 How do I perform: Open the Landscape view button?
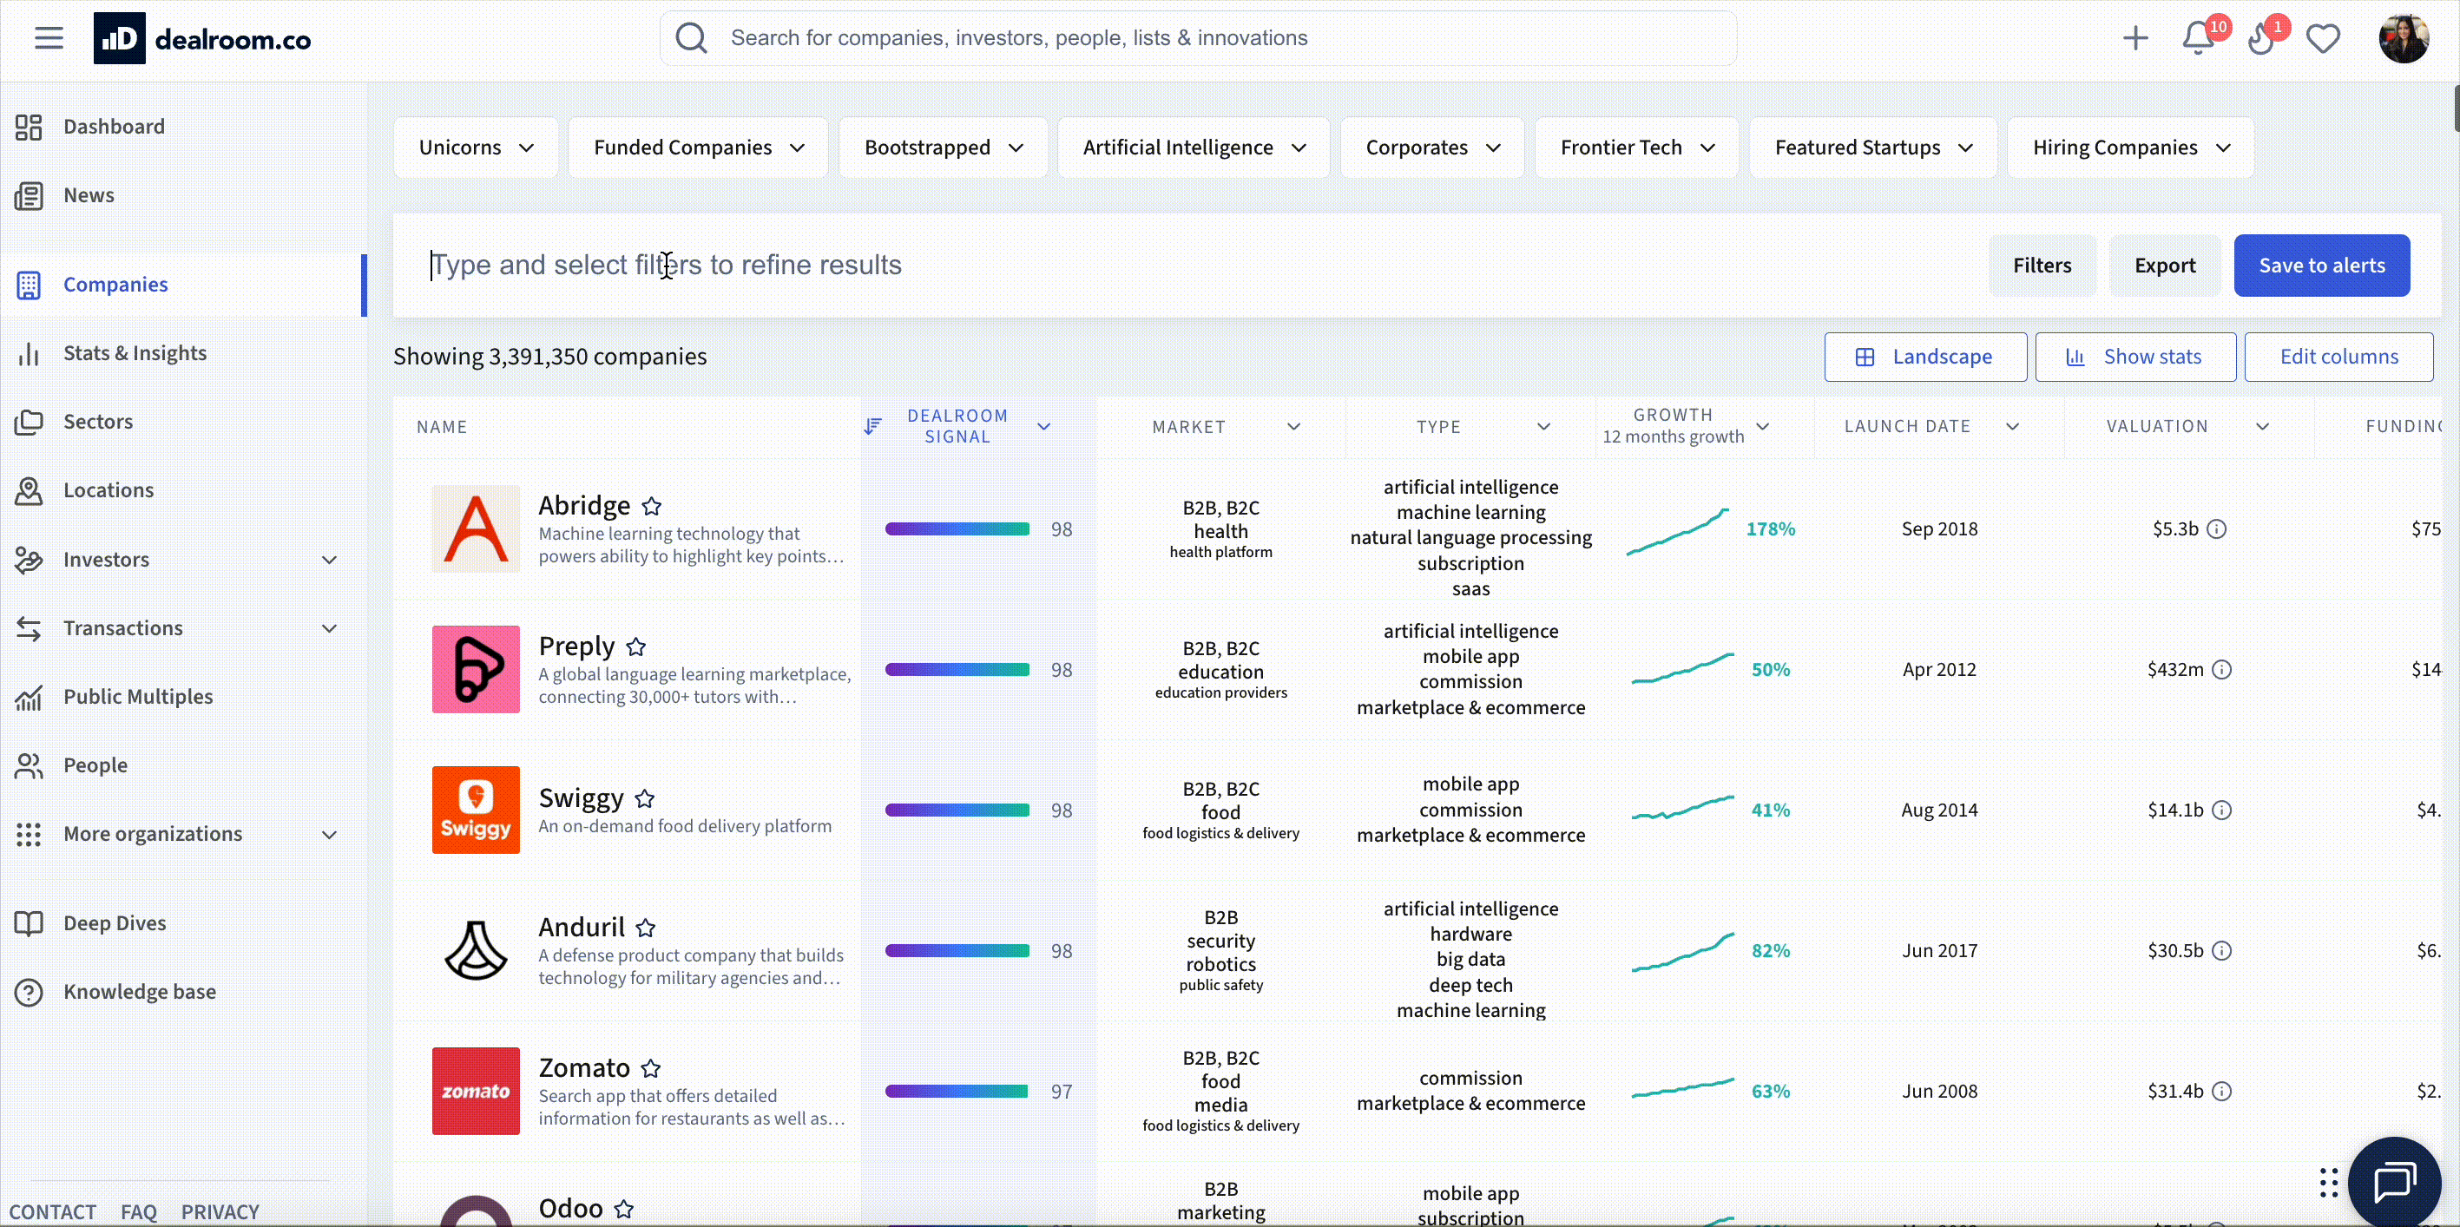tap(1925, 358)
